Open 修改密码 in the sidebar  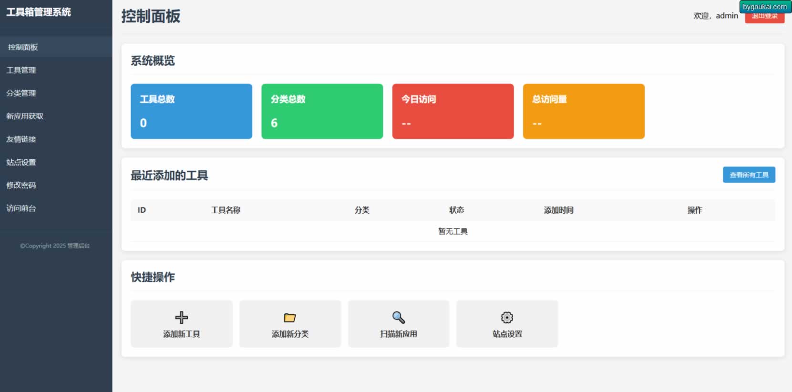[x=21, y=185]
